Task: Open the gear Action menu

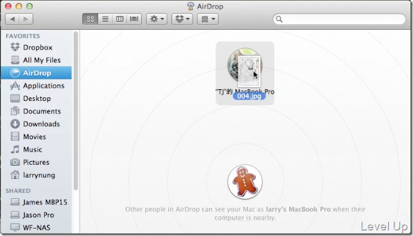Action: tap(157, 19)
